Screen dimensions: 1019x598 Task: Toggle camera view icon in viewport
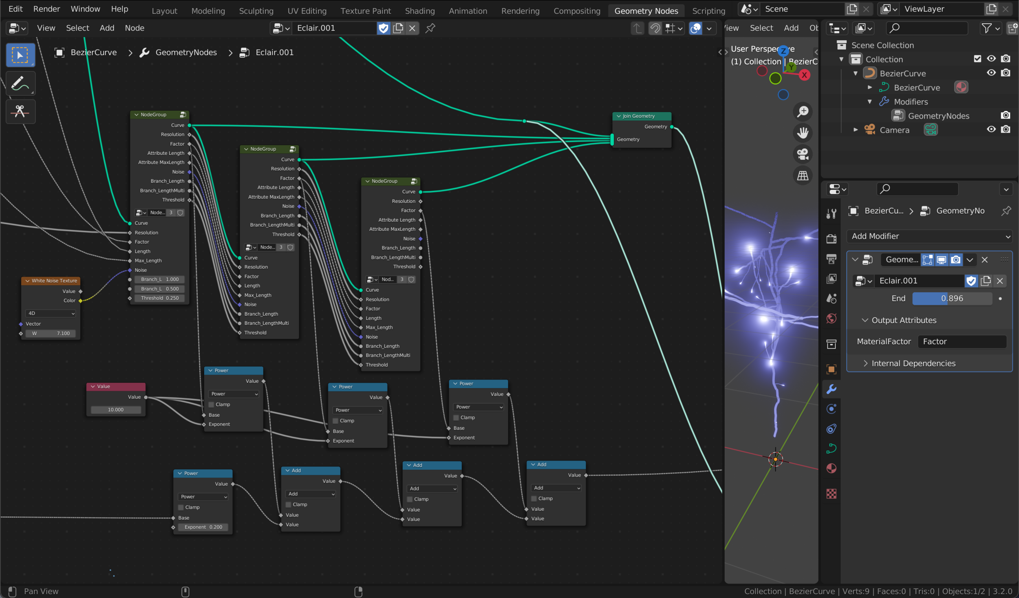point(803,154)
